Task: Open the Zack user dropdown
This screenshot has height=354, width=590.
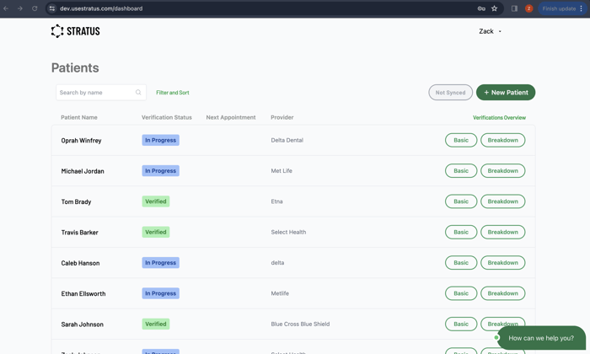Action: (x=490, y=31)
